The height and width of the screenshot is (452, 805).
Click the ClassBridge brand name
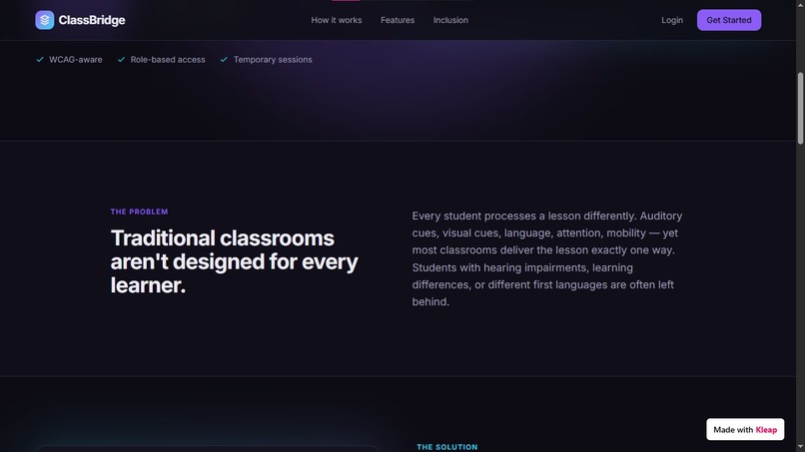click(x=92, y=20)
